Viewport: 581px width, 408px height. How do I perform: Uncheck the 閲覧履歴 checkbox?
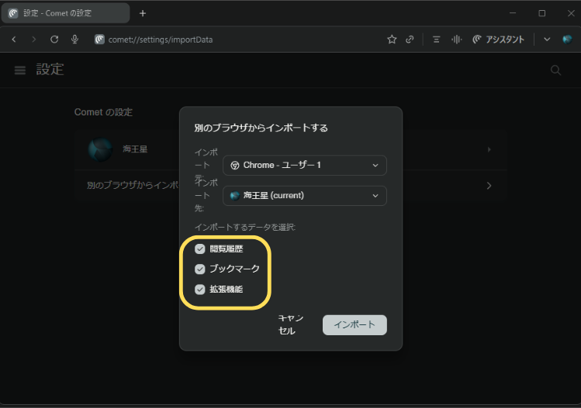tap(200, 249)
